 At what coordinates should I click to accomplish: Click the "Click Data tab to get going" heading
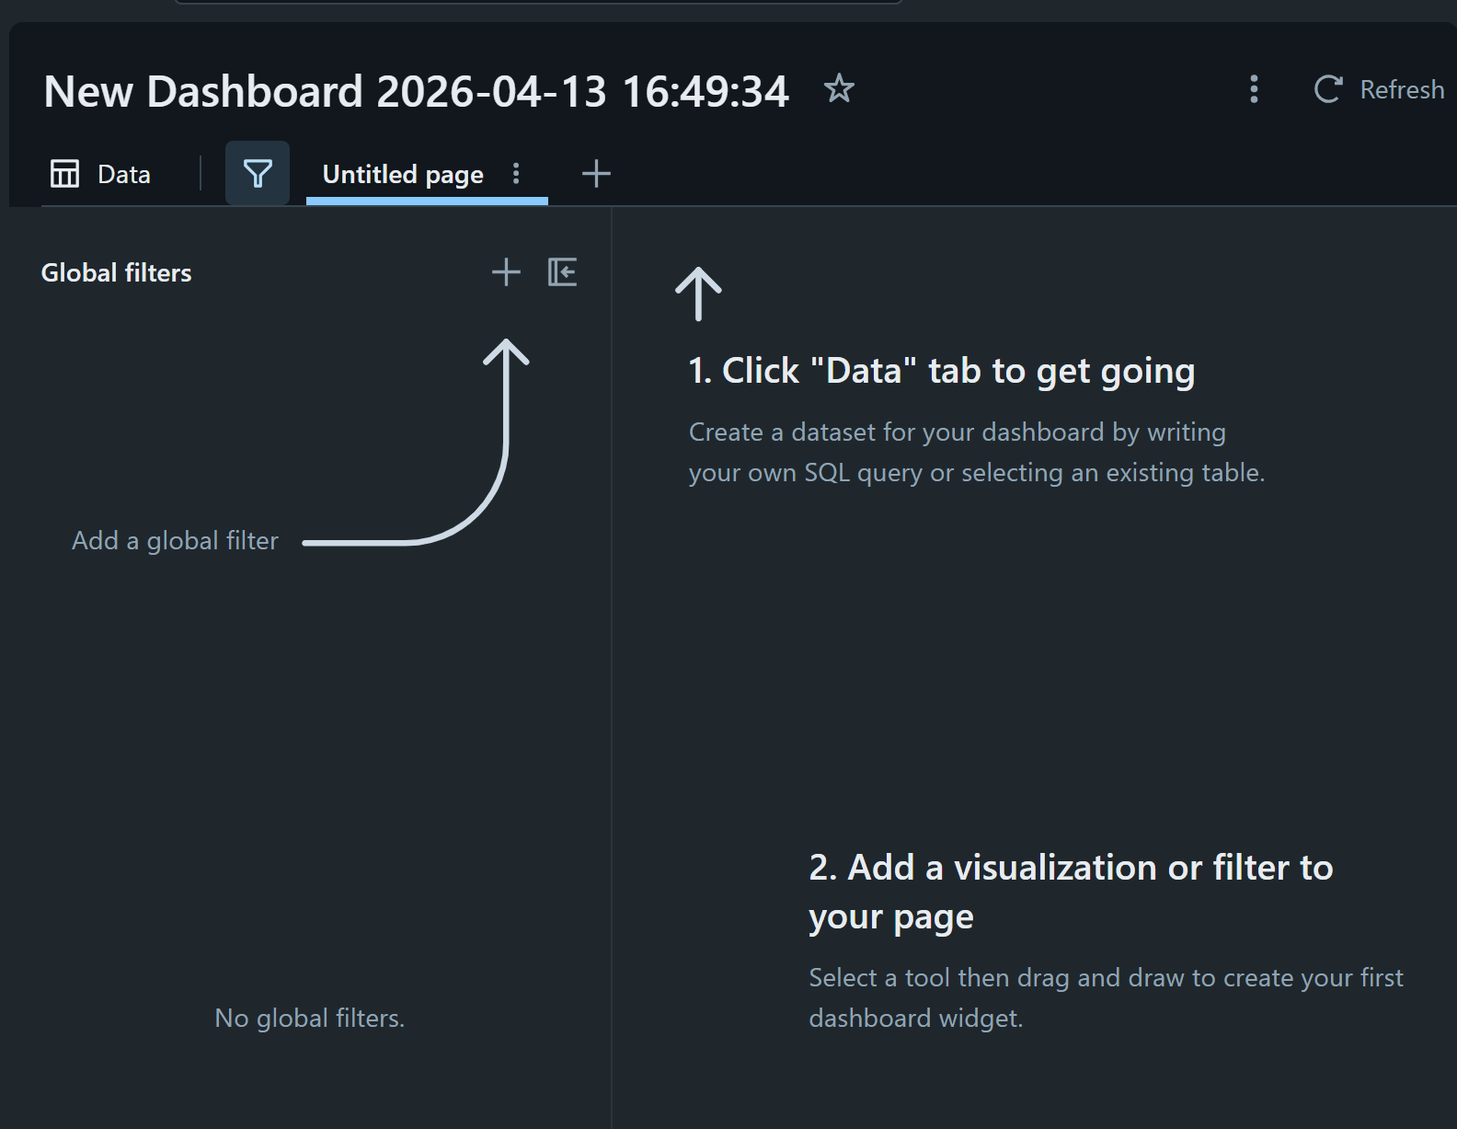(x=941, y=371)
